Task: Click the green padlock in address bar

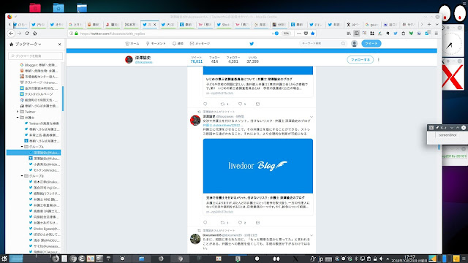Action: (76, 34)
